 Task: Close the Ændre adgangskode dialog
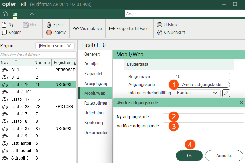(x=241, y=102)
